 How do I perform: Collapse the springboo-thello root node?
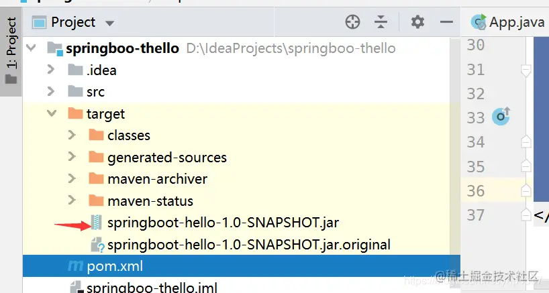coord(31,47)
